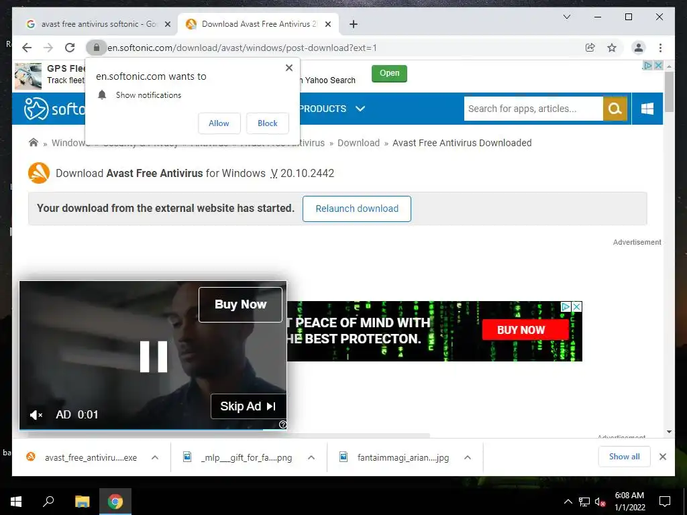687x515 pixels.
Task: Open AdChoices on matrix banner
Action: coord(566,306)
